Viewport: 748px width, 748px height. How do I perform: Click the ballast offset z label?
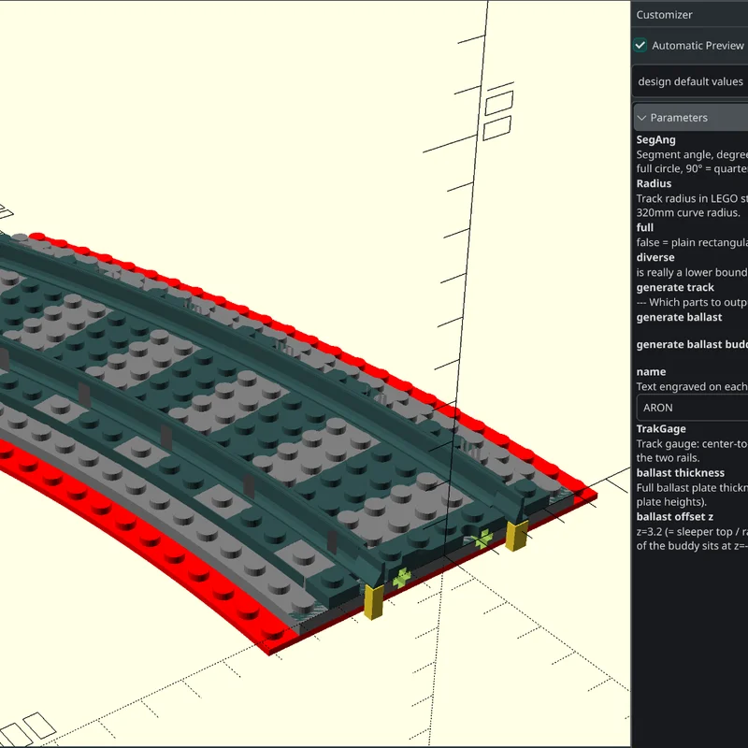tap(675, 517)
